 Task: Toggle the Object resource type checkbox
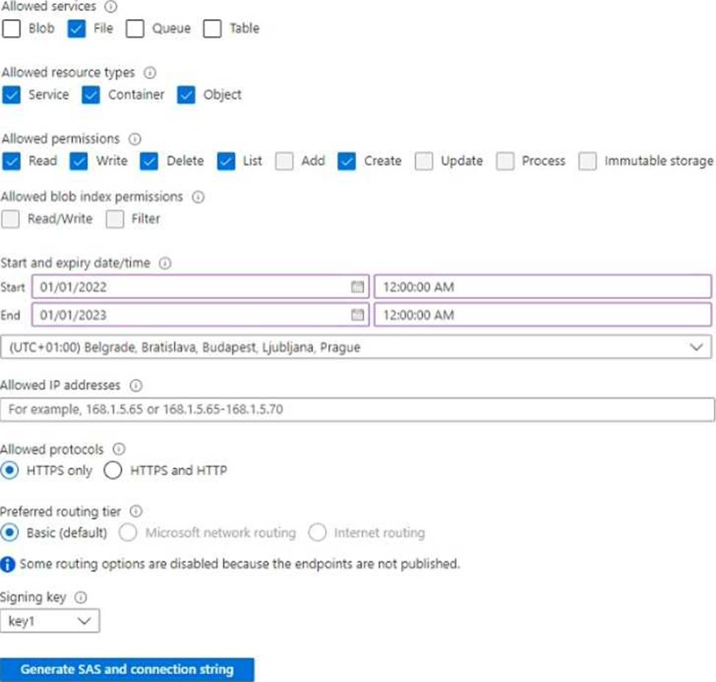(186, 95)
